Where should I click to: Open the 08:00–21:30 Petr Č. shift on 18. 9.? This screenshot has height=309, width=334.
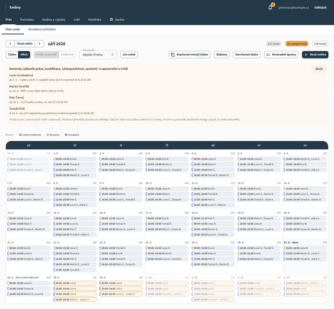pos(213,218)
